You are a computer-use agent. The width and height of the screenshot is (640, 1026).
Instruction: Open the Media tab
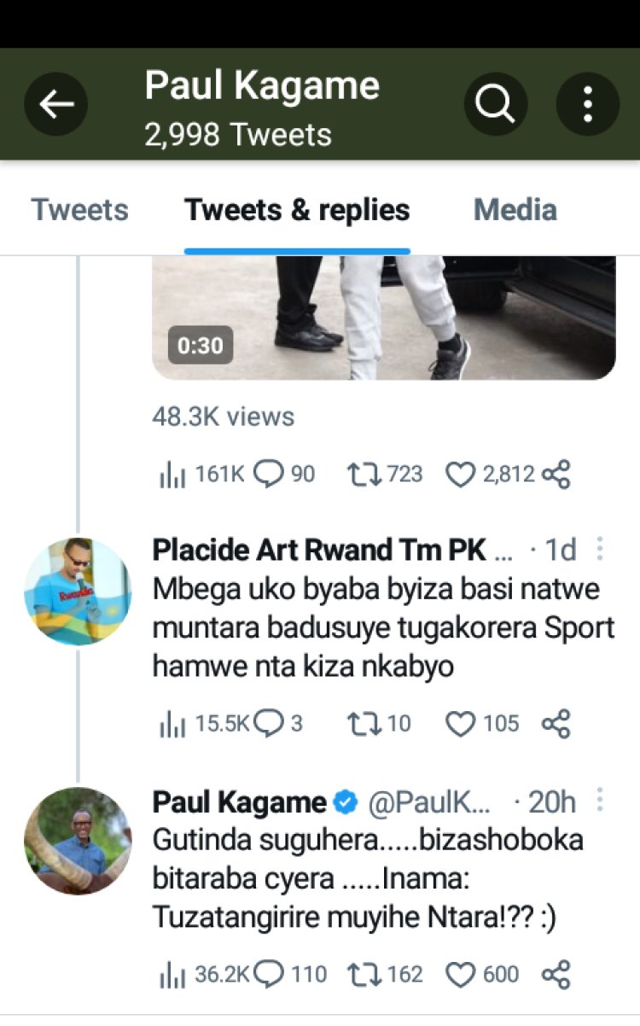coord(515,210)
